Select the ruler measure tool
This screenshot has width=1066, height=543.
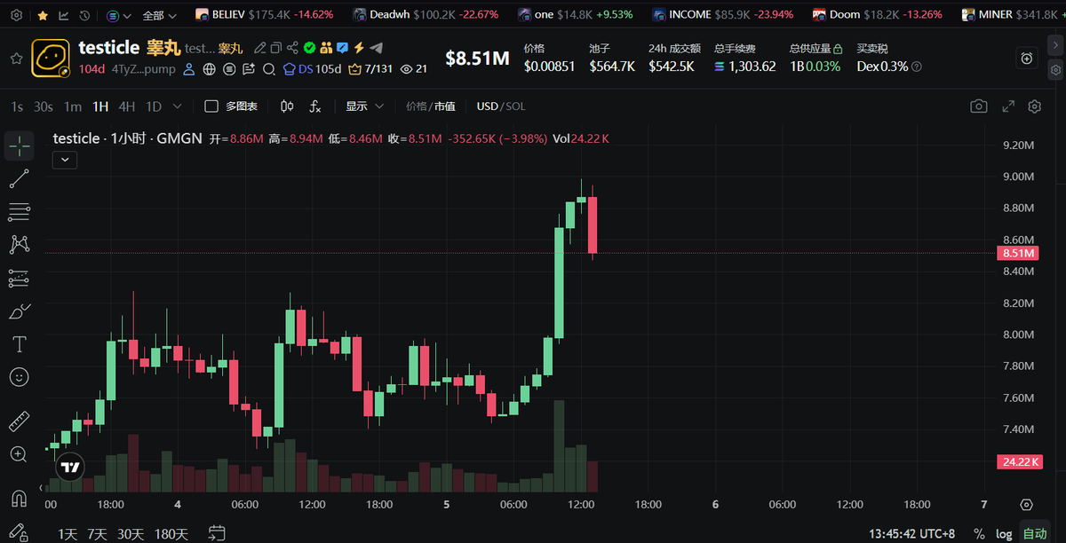pos(19,421)
